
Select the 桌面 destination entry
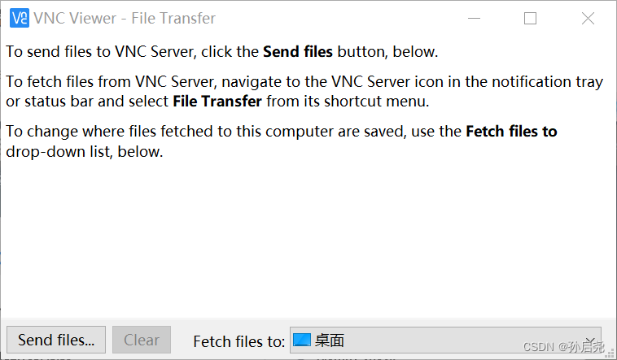pyautogui.click(x=330, y=340)
